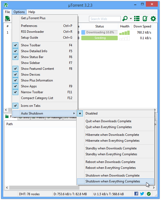Click the 760.3 kB/s down speed cell
The image size is (161, 200).
tap(144, 32)
